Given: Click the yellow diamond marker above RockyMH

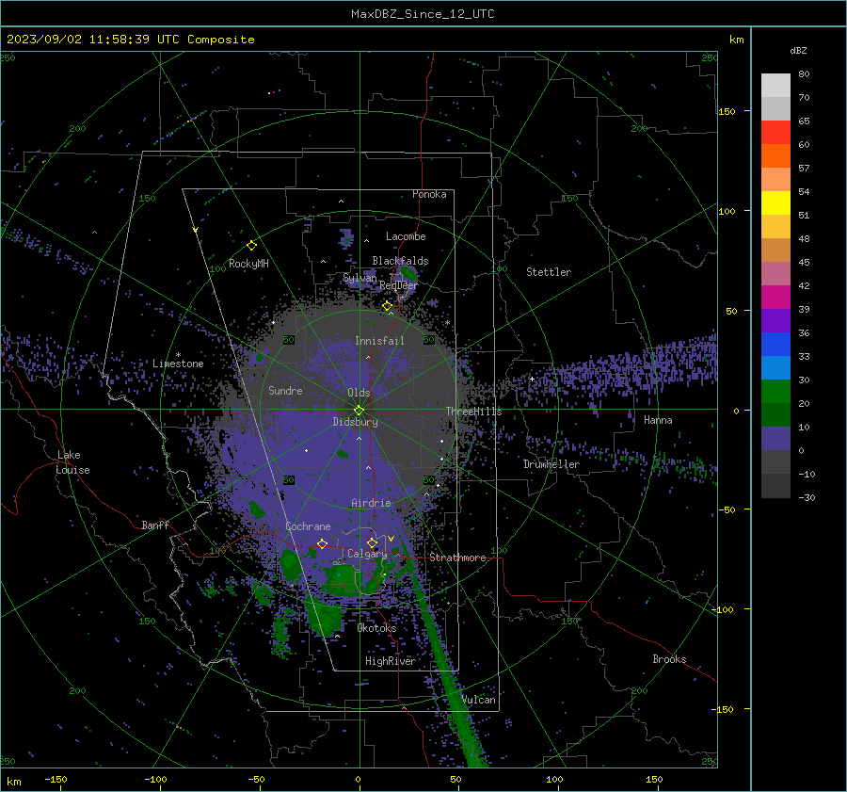Looking at the screenshot, I should 251,246.
